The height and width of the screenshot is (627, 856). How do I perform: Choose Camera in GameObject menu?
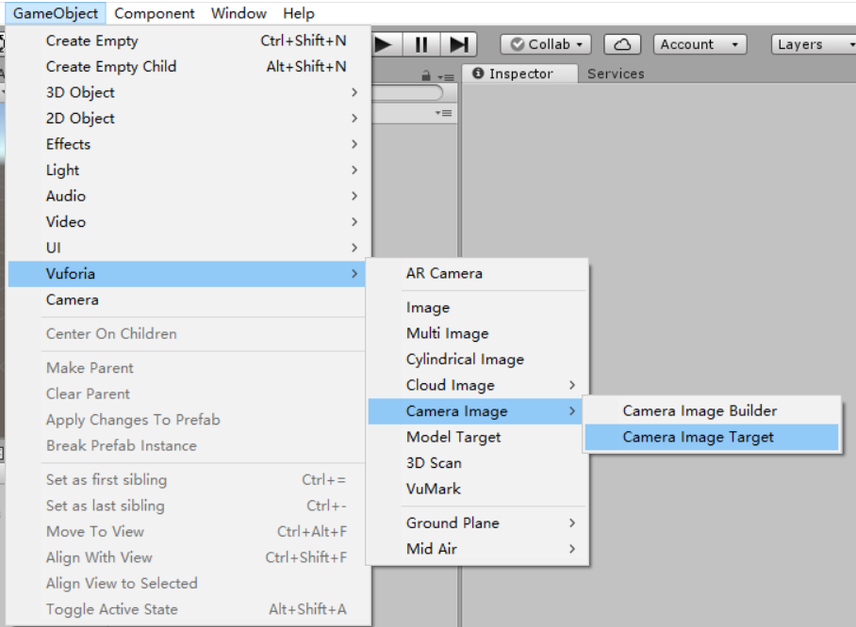click(187, 300)
